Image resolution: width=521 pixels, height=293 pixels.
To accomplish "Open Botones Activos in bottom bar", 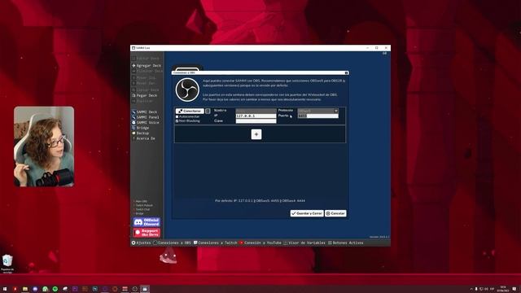I will [x=345, y=243].
